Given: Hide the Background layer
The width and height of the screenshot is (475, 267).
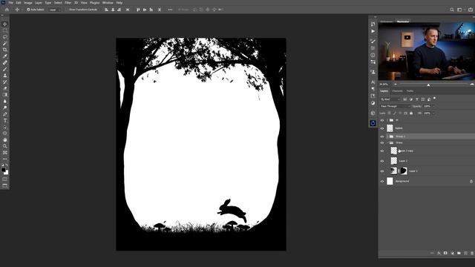Looking at the screenshot, I should coord(382,181).
